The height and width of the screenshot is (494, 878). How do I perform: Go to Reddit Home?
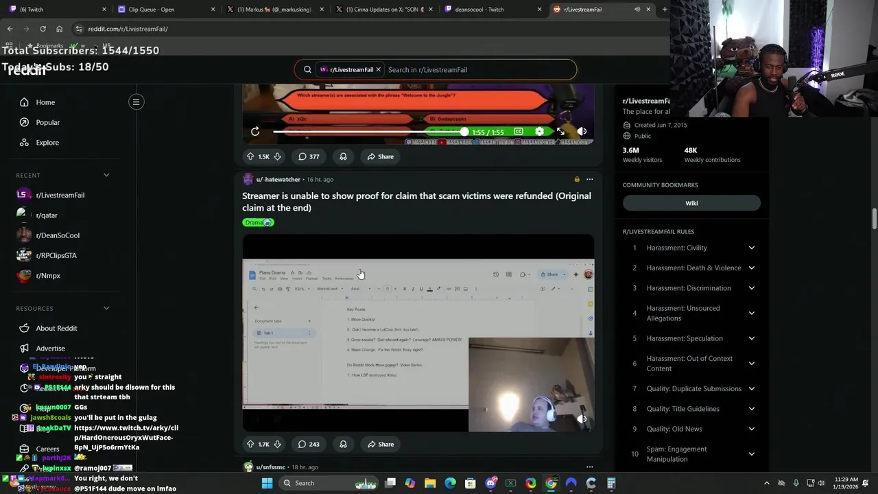tap(45, 102)
